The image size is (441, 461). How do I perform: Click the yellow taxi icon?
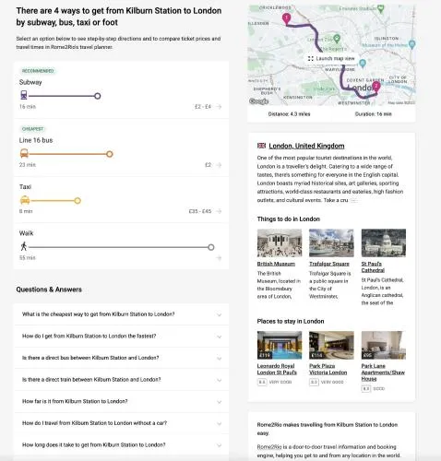coord(25,200)
